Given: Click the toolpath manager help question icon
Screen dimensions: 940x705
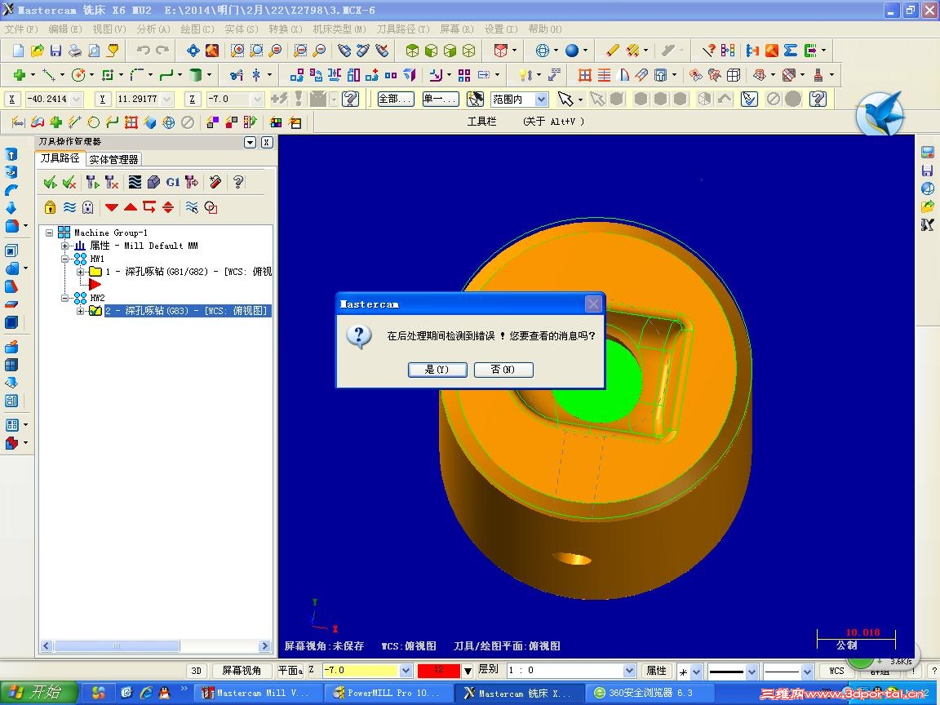Looking at the screenshot, I should [x=238, y=182].
